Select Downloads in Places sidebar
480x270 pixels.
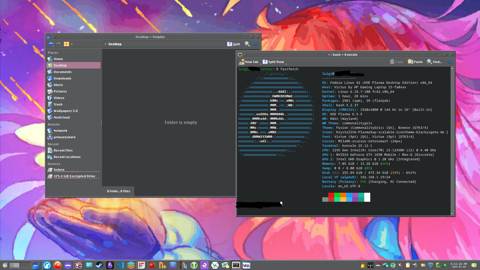click(x=62, y=78)
